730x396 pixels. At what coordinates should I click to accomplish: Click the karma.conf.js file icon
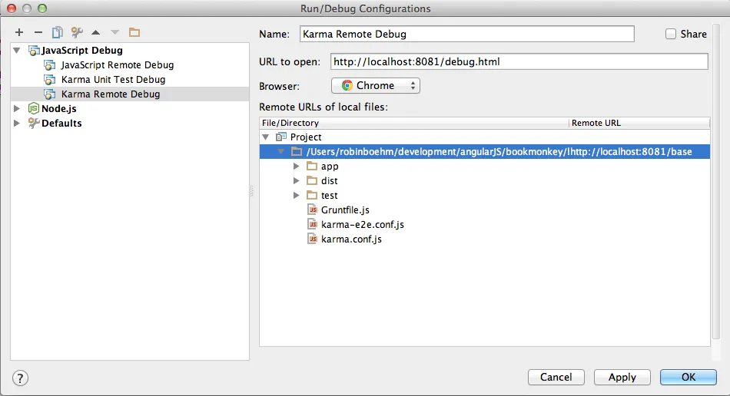[313, 239]
